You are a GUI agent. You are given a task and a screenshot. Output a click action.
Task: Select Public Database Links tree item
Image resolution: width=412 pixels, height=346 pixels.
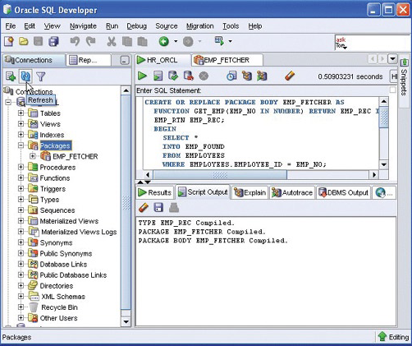(73, 274)
